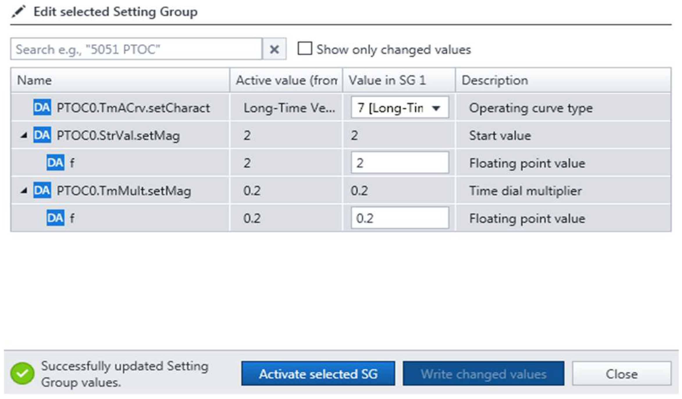Click the pencil edit icon in title
The width and height of the screenshot is (682, 399).
[19, 12]
